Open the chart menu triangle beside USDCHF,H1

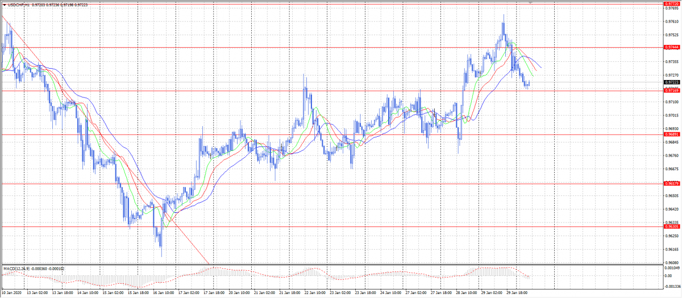(3, 5)
